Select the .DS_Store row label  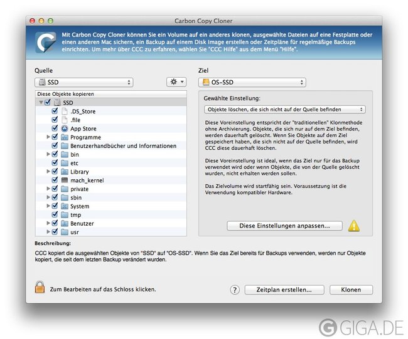[83, 112]
